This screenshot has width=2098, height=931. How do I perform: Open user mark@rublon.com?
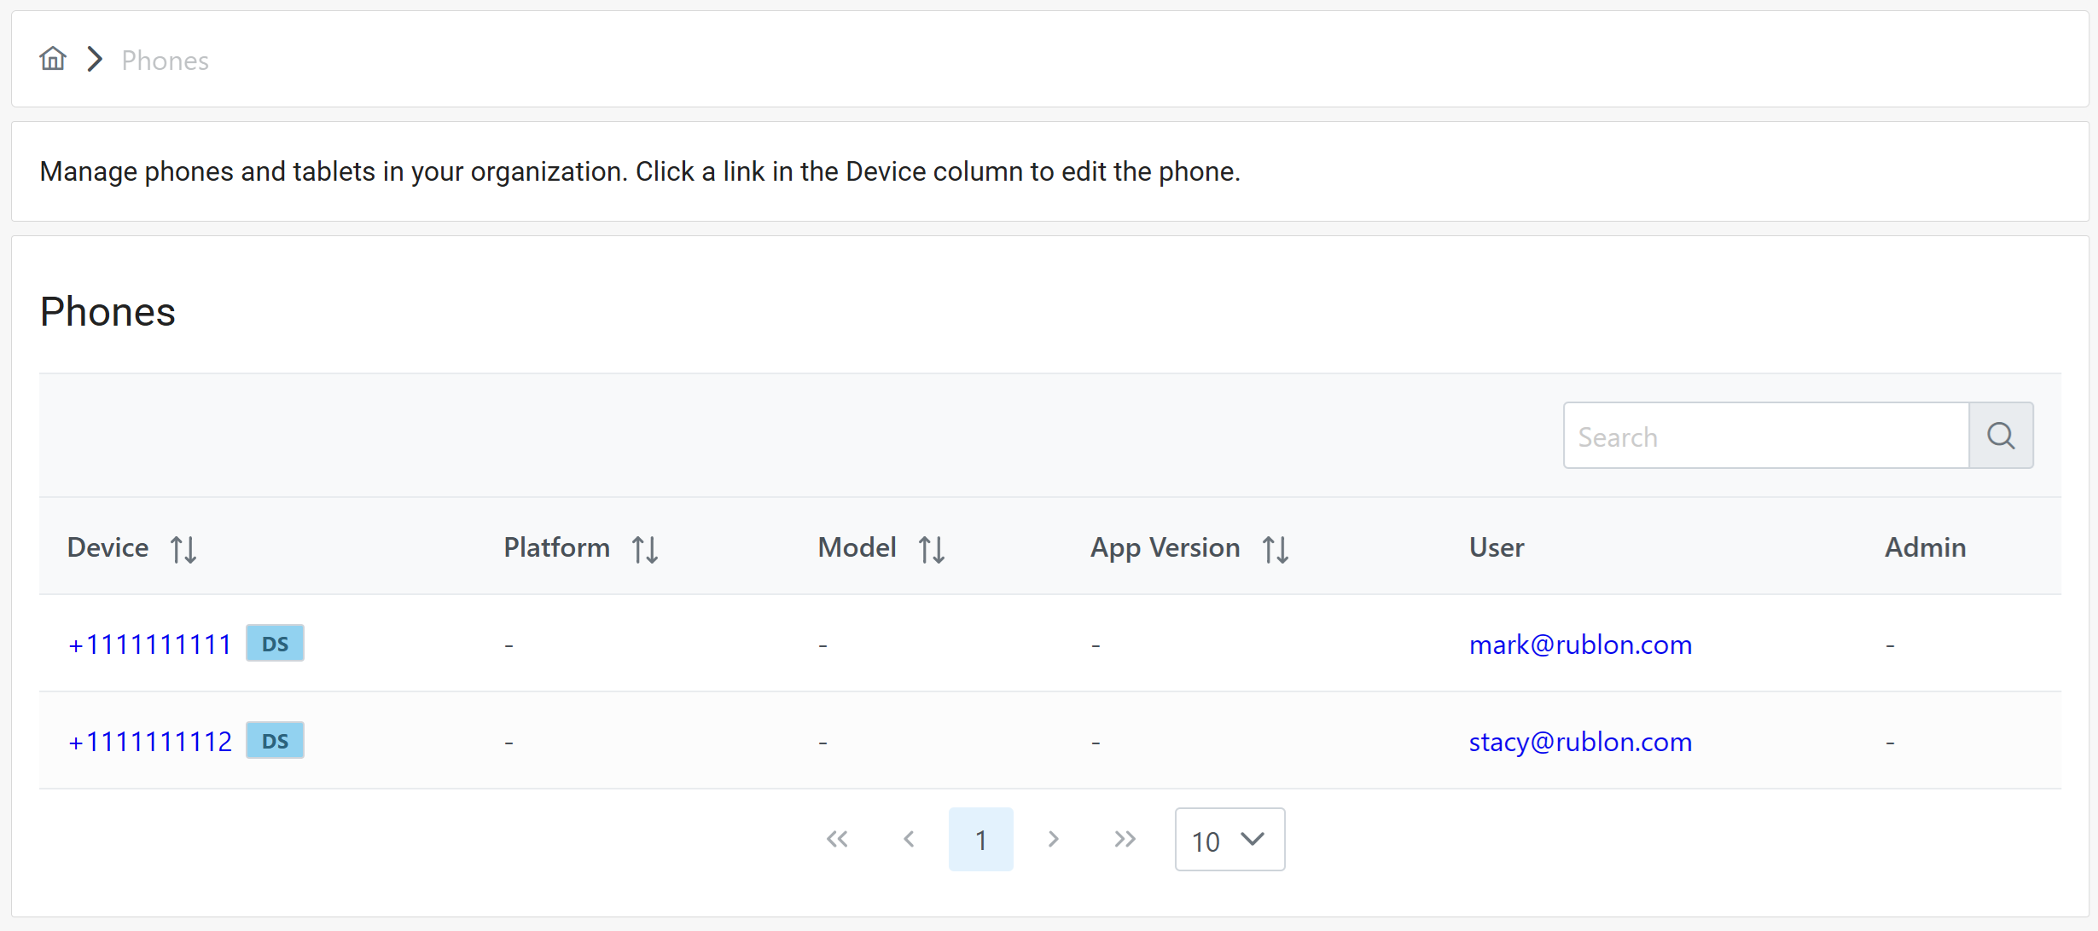1580,645
